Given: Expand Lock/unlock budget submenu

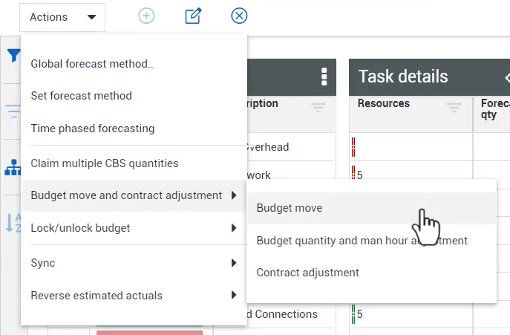Looking at the screenshot, I should 134,228.
